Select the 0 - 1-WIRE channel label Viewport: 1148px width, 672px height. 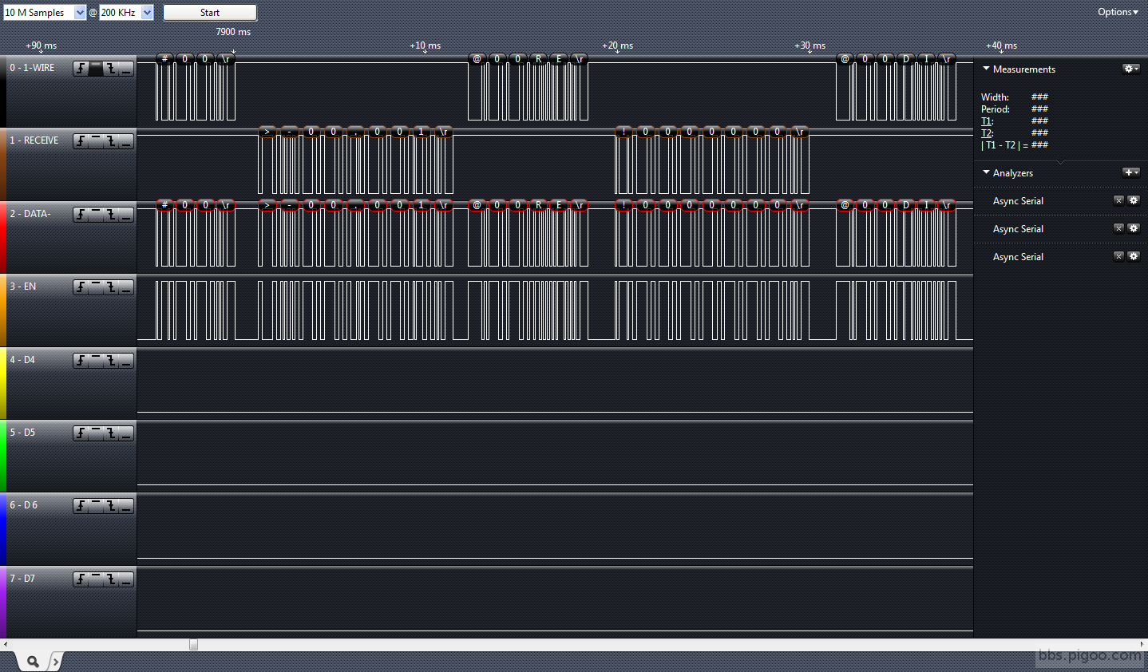pyautogui.click(x=32, y=68)
